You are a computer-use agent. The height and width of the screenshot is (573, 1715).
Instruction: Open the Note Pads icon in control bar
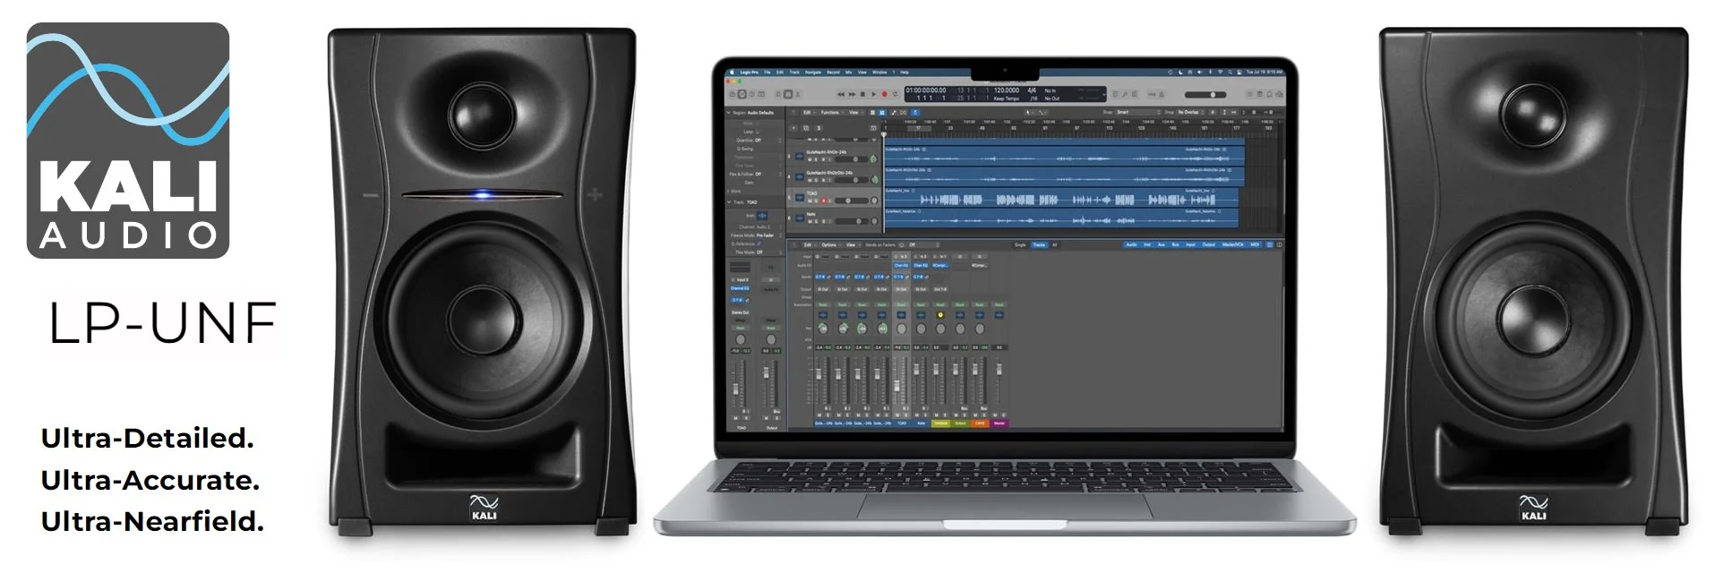(1260, 94)
